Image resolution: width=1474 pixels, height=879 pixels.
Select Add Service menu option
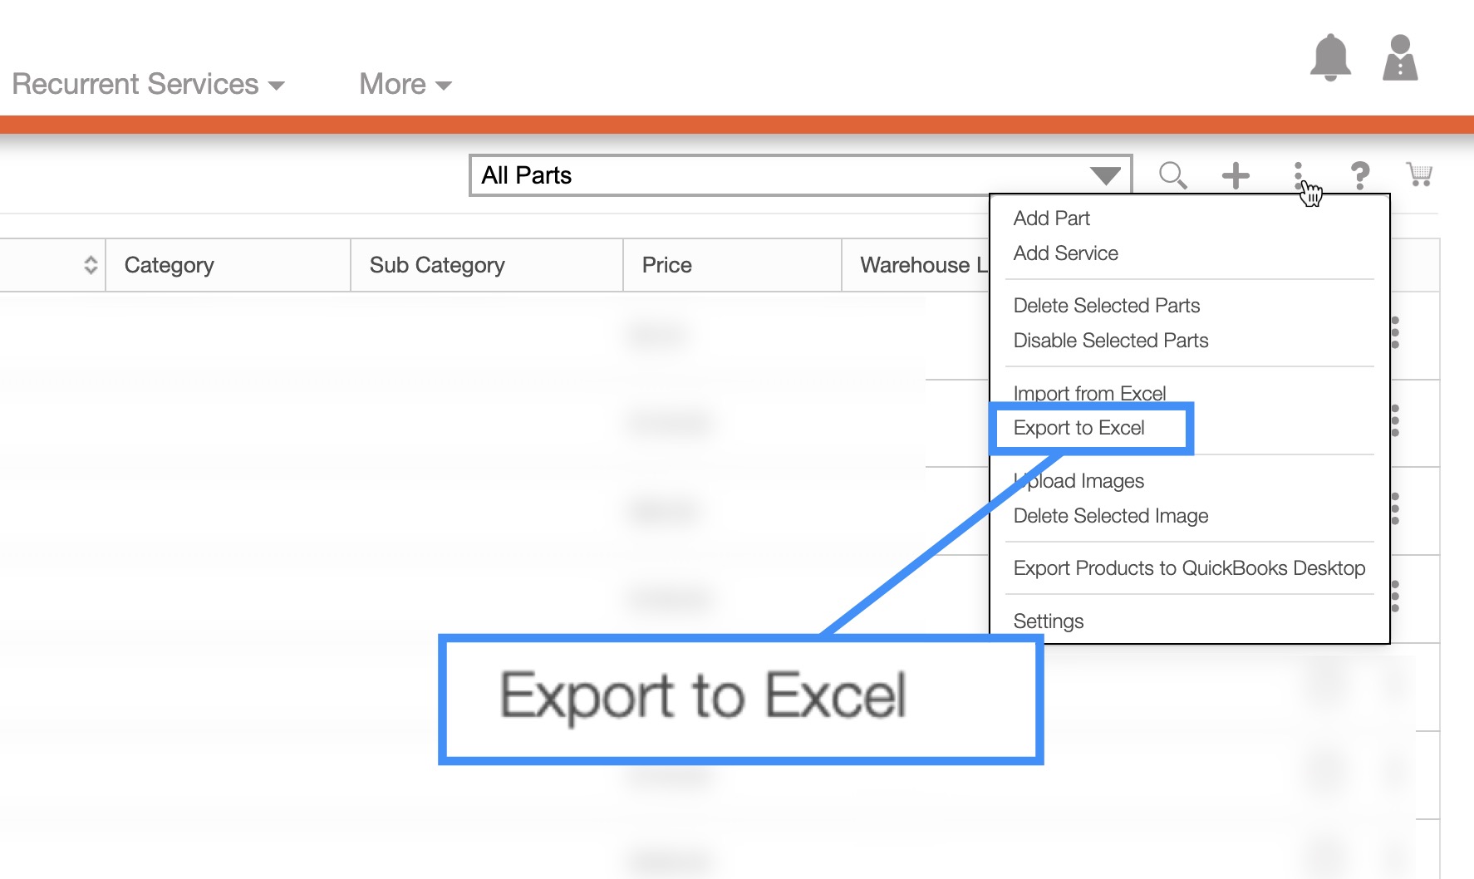click(1065, 253)
